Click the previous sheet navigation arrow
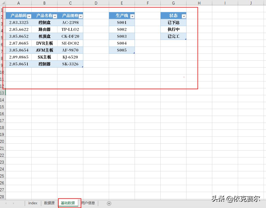This screenshot has width=266, height=208. [x=6, y=203]
